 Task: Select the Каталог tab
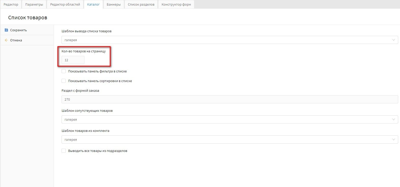coord(93,4)
